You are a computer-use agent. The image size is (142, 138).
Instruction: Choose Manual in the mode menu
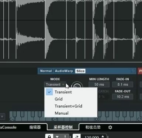(x=71, y=113)
